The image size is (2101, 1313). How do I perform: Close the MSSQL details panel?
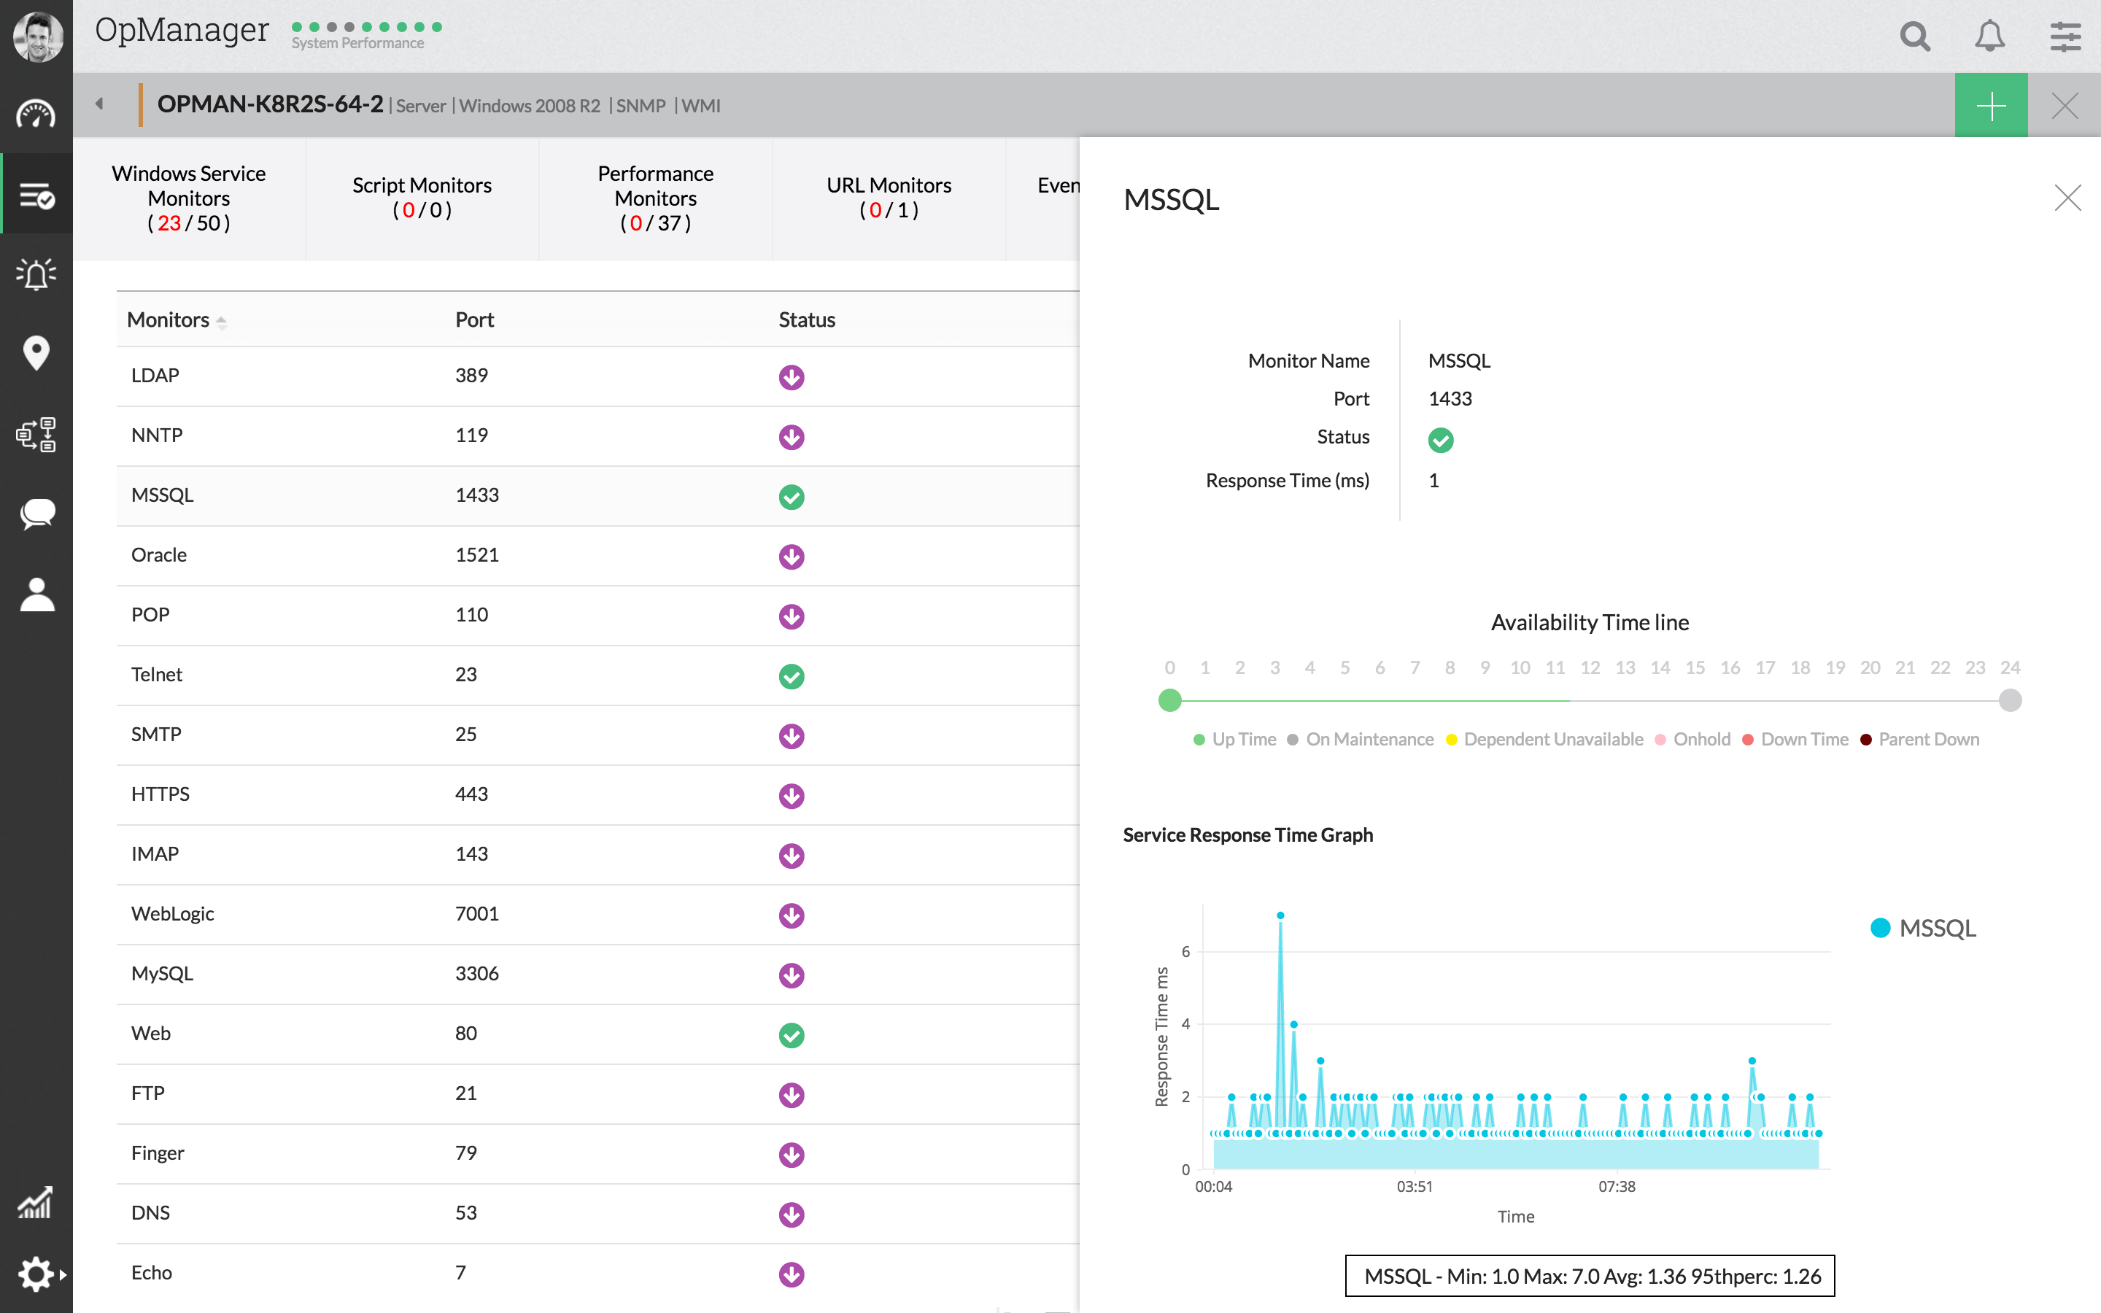coord(2067,199)
